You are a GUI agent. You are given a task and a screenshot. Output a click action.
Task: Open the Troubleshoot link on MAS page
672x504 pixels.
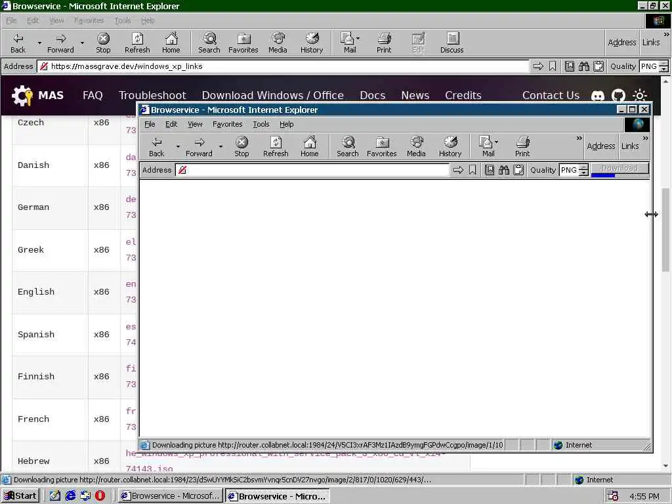point(152,95)
